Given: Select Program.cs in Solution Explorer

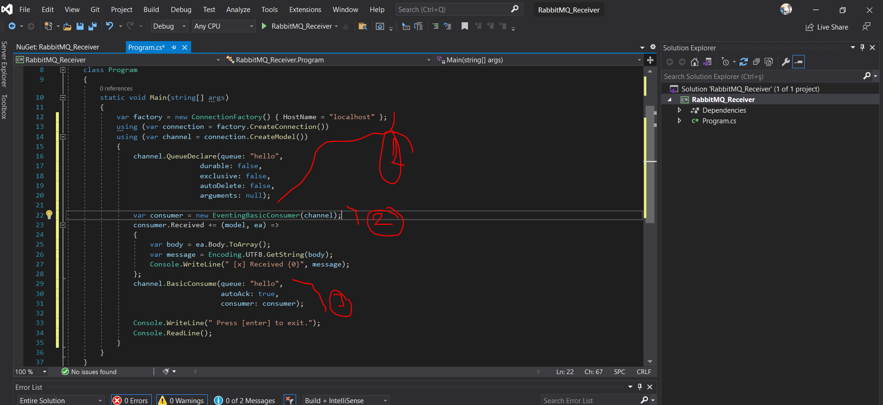Looking at the screenshot, I should pyautogui.click(x=719, y=121).
